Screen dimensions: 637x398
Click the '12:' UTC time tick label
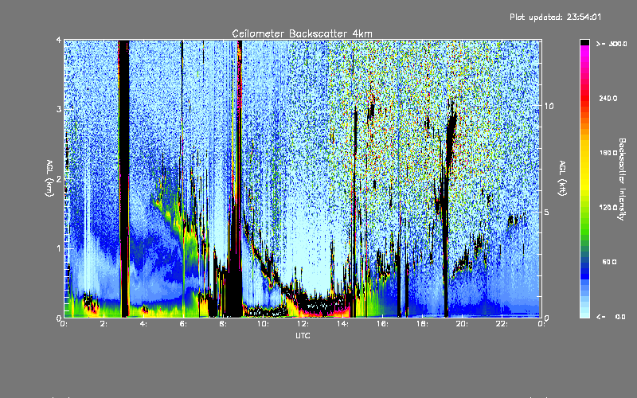(x=303, y=324)
